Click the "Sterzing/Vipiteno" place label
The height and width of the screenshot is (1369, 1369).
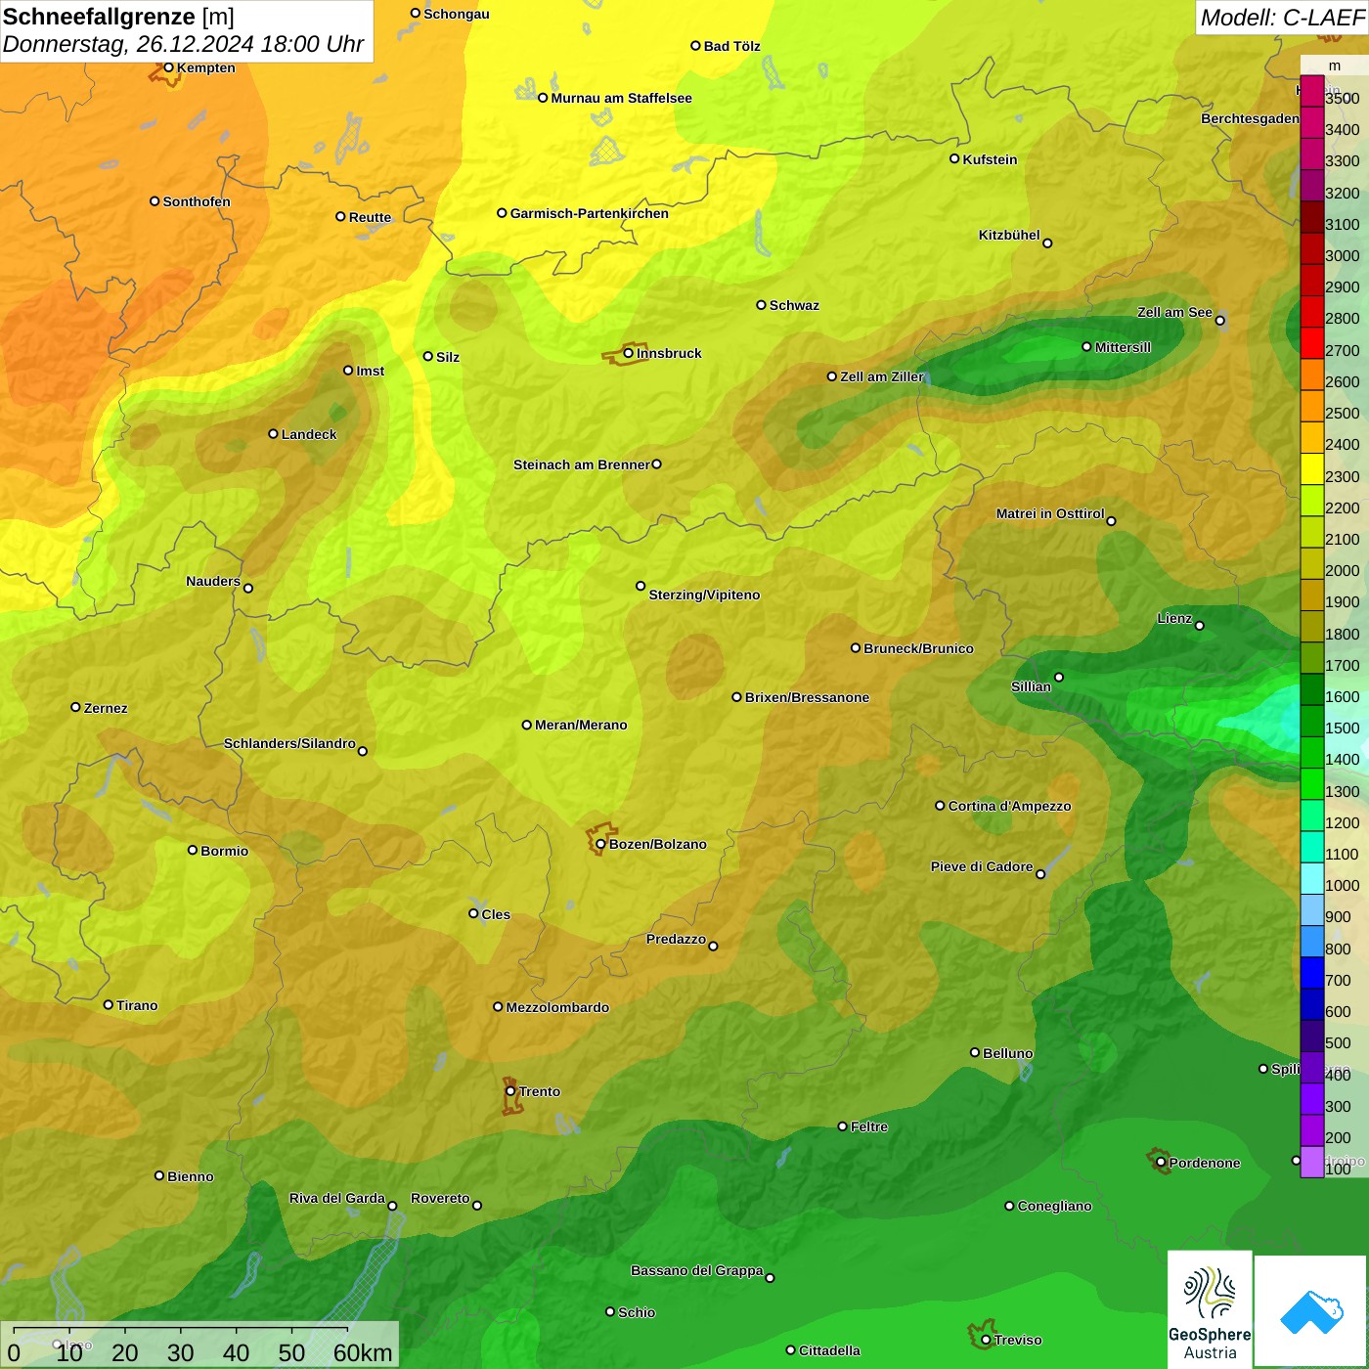click(x=704, y=595)
